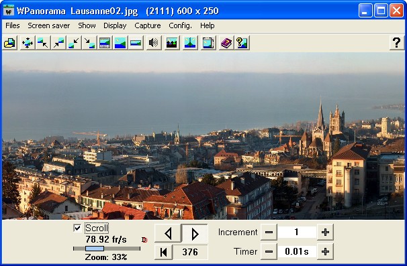Click the question mark picture info icon
The height and width of the screenshot is (266, 407).
pos(242,43)
